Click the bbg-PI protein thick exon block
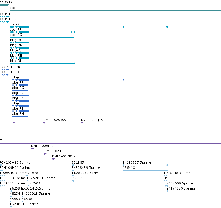This screenshot has height=208, width=221. pyautogui.click(x=24, y=80)
